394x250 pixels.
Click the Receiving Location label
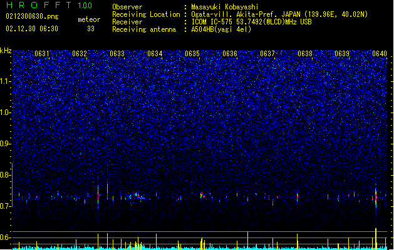[146, 14]
